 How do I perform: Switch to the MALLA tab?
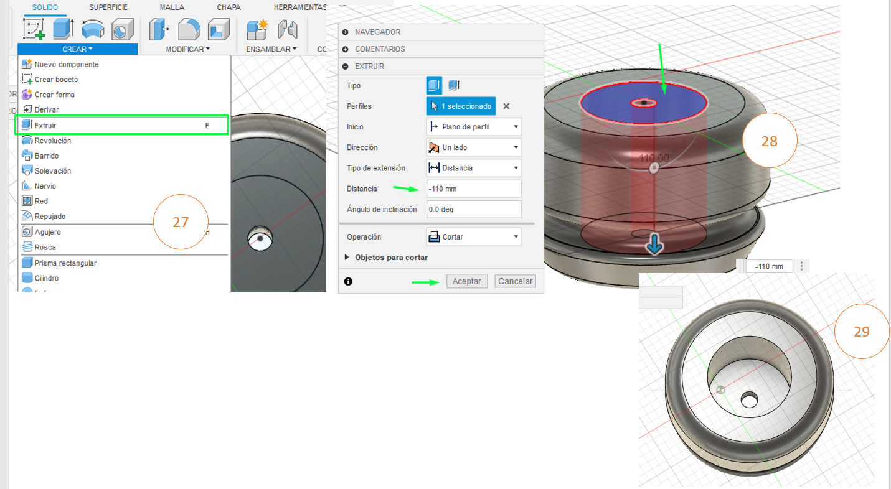[171, 7]
